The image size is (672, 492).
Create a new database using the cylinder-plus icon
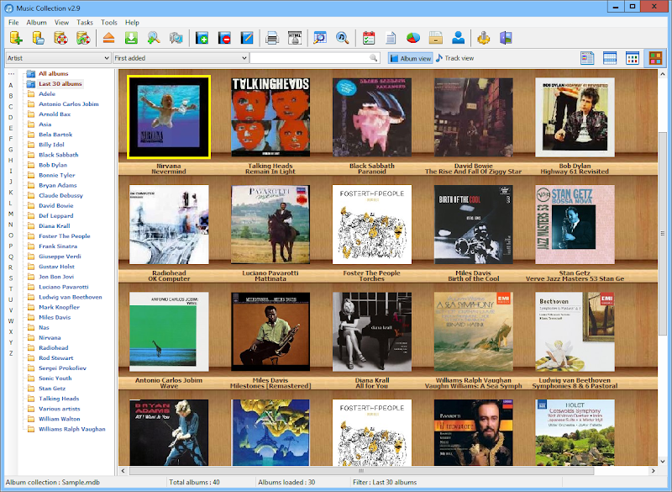16,38
